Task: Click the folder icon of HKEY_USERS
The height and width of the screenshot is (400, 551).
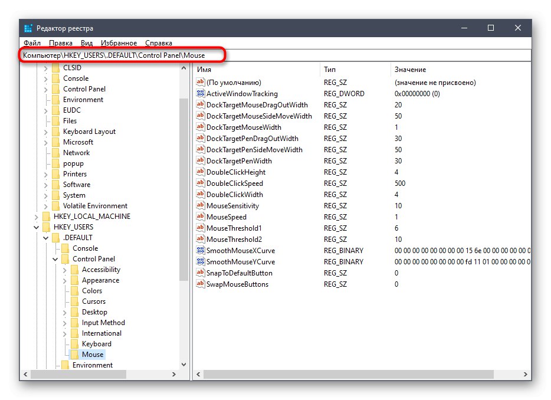Action: click(x=46, y=227)
